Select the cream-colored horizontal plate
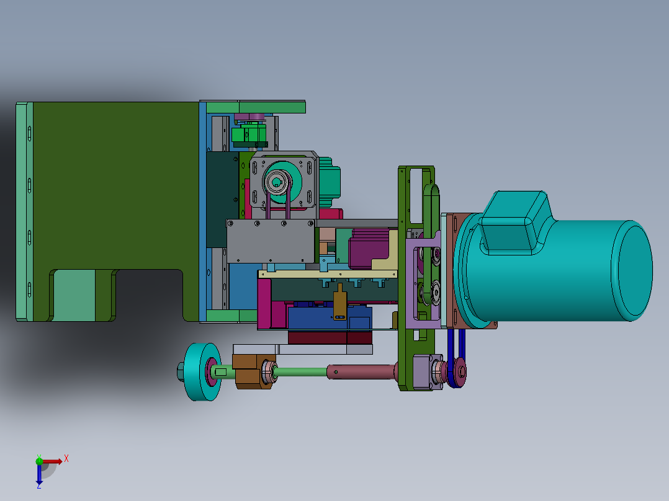Screen dimensions: 669x501 (x=328, y=273)
